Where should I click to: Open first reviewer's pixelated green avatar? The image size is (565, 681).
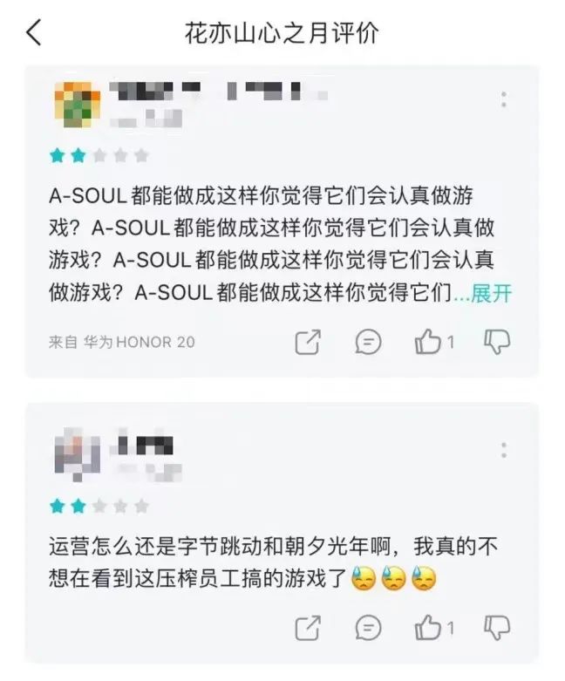point(78,105)
